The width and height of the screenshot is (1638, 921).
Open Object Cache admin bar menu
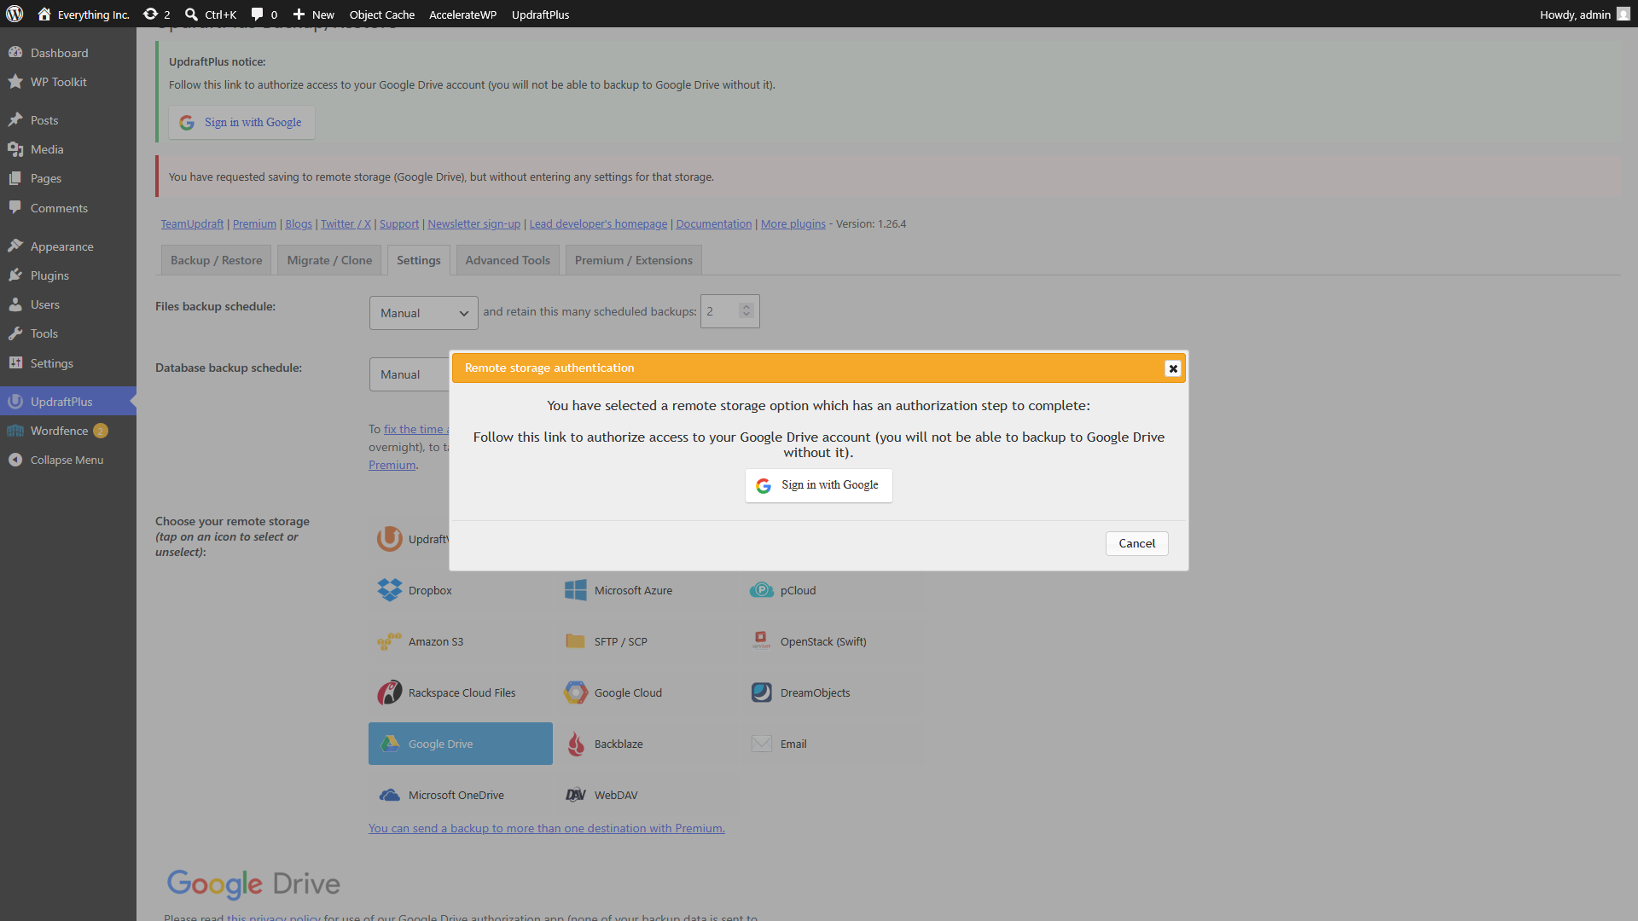click(x=382, y=14)
